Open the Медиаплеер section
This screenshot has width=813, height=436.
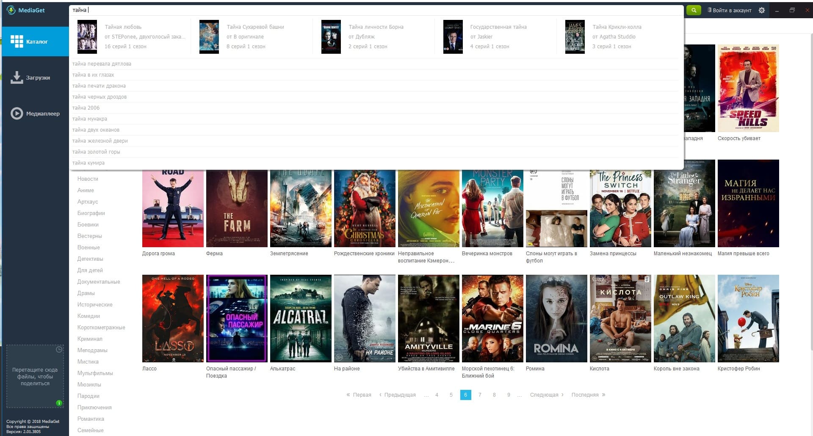tap(35, 113)
